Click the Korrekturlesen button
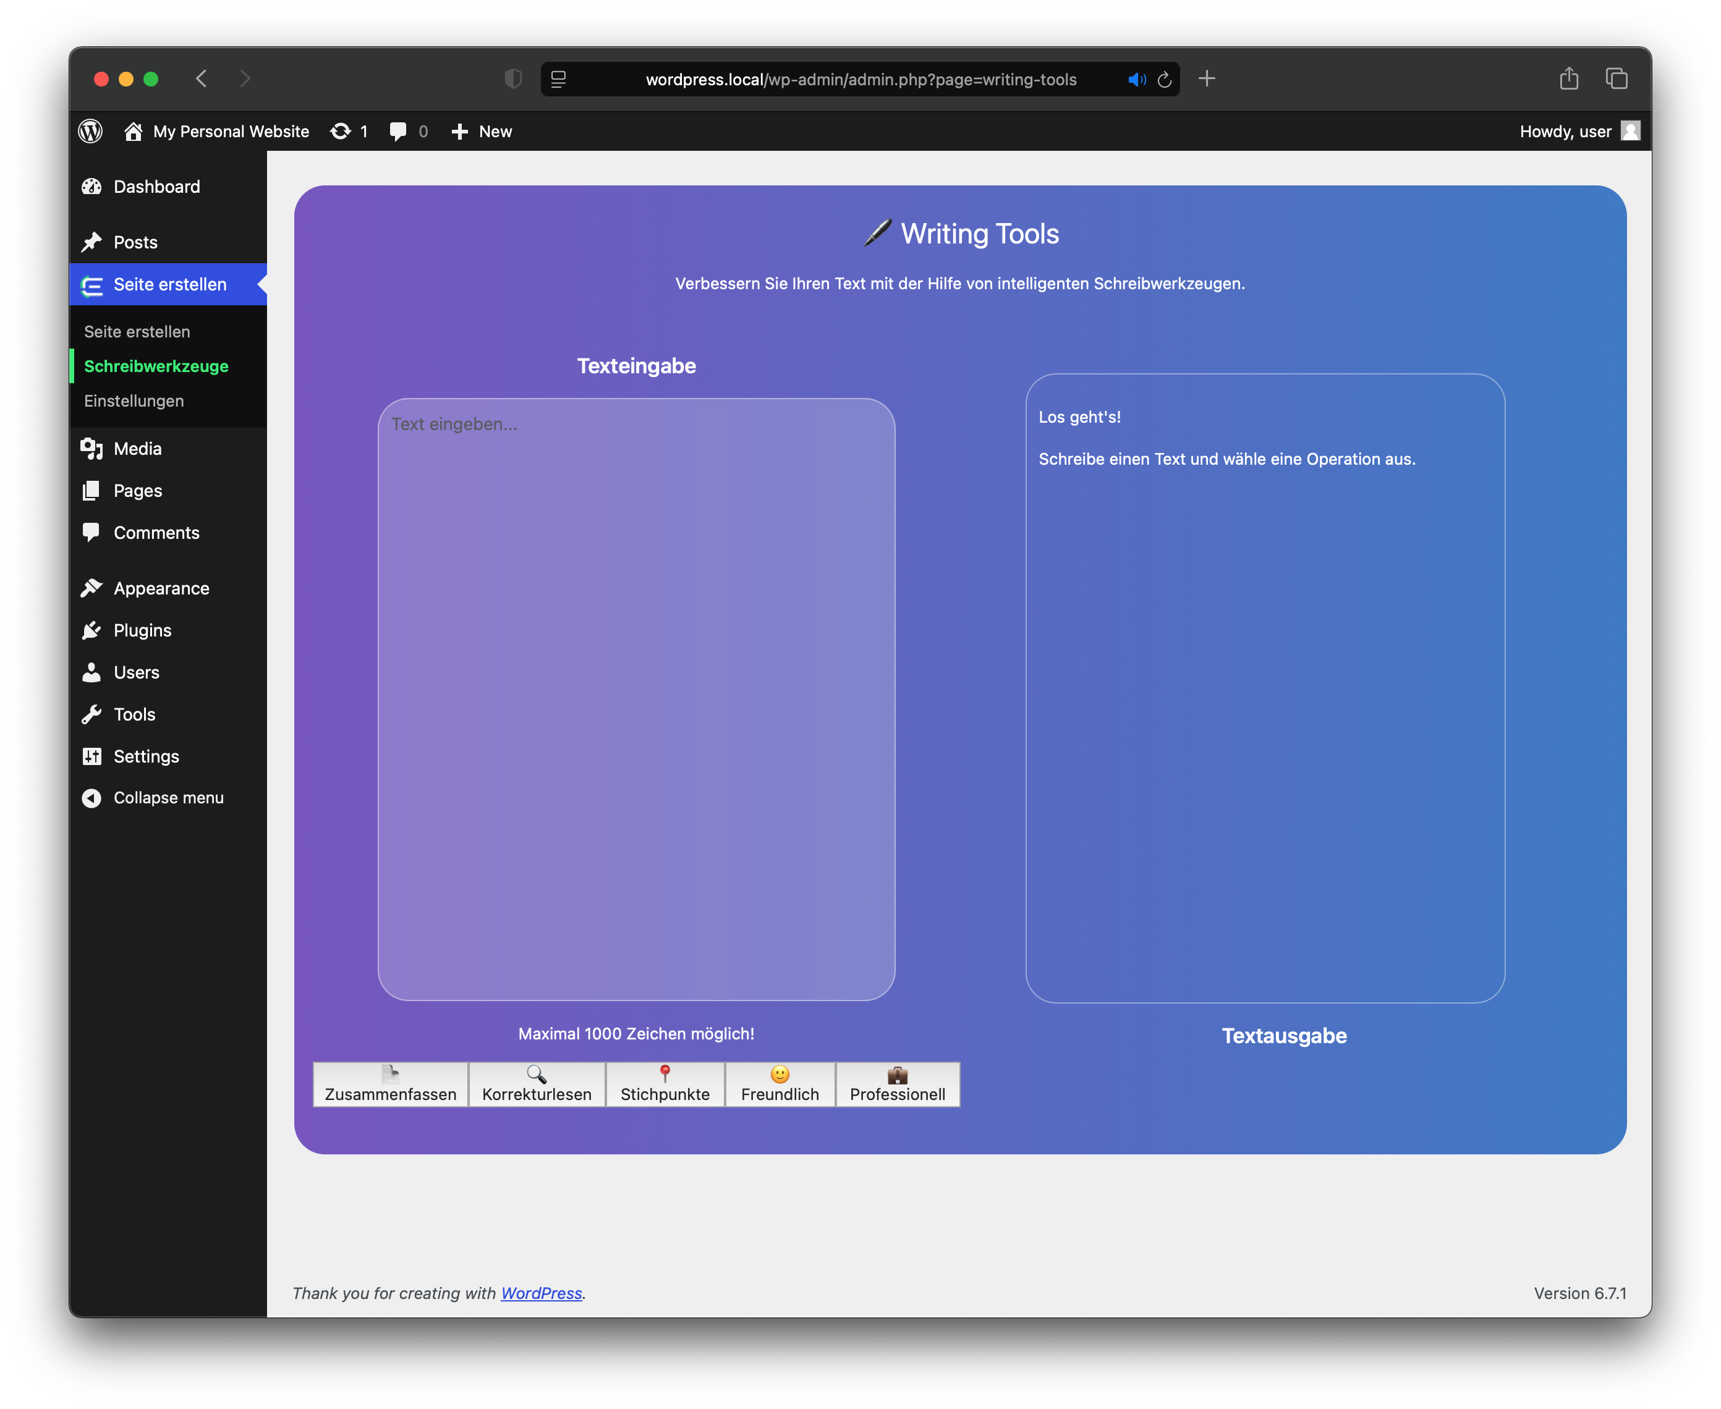This screenshot has height=1409, width=1721. point(537,1085)
